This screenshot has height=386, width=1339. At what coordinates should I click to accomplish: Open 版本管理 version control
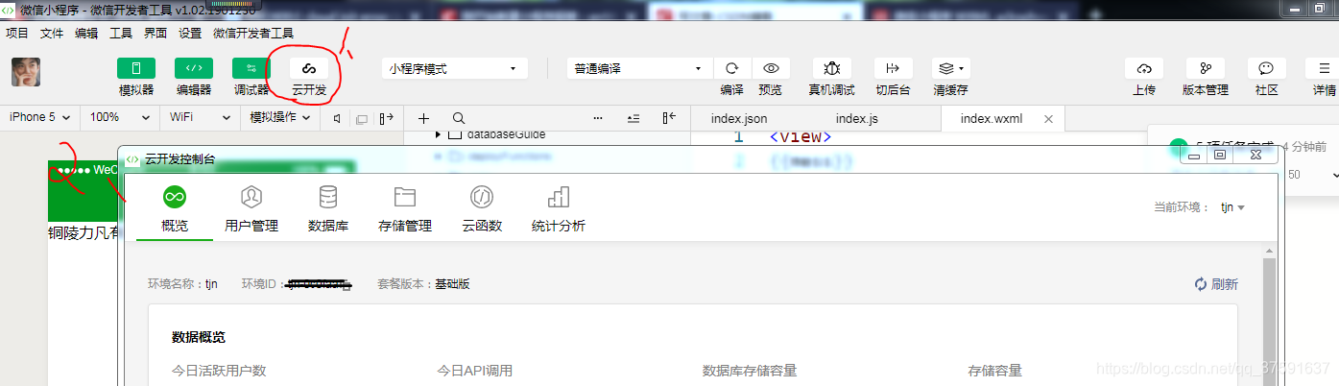click(1206, 69)
